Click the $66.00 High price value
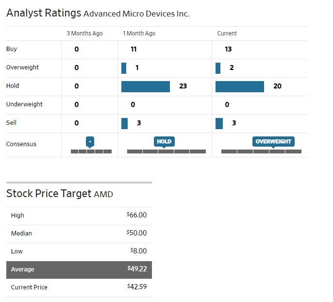 136,215
